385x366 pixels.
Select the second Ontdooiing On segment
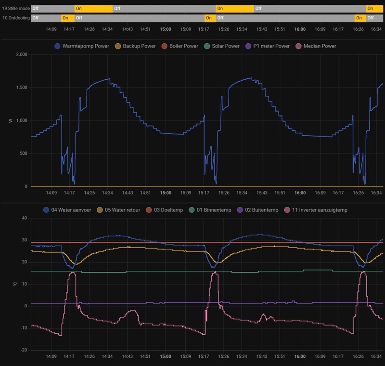click(210, 18)
